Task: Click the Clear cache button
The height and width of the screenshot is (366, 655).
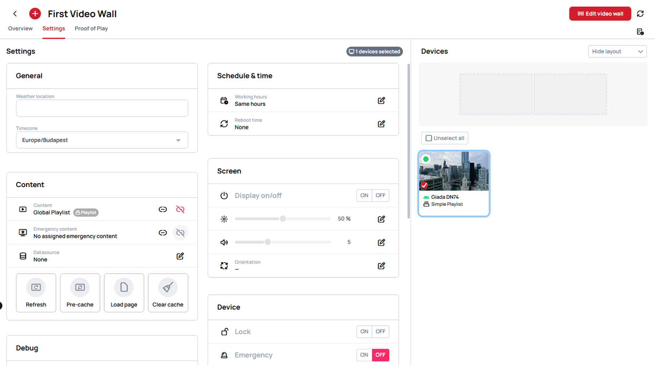Action: pyautogui.click(x=168, y=293)
